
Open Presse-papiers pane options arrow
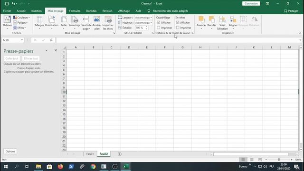pos(47,50)
